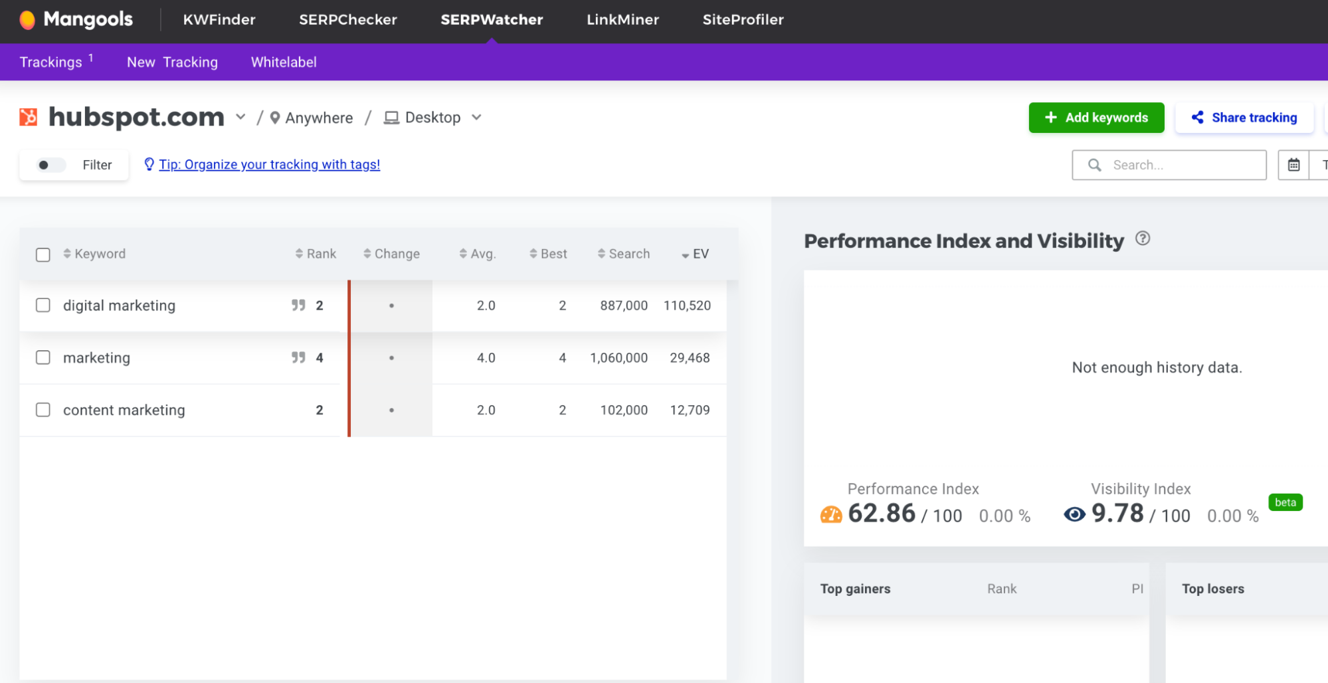The image size is (1328, 683).
Task: Sort table by Best column
Action: tap(548, 254)
